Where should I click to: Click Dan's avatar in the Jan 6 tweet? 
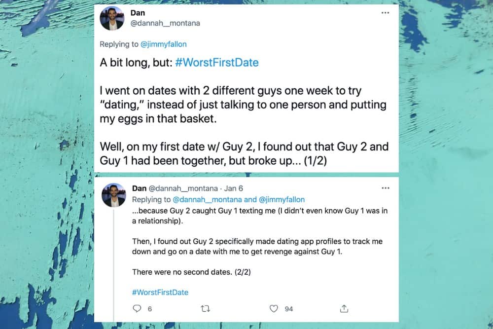pyautogui.click(x=113, y=194)
